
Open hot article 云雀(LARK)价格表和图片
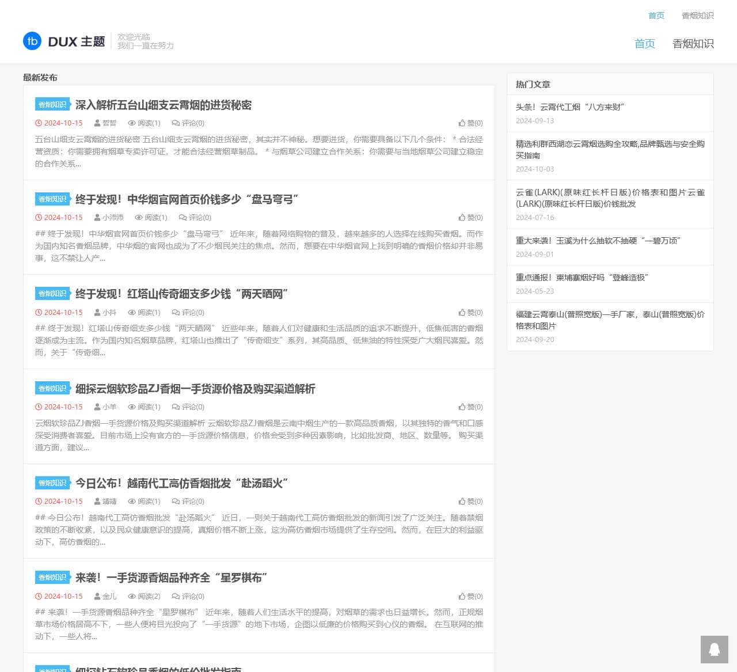coord(610,198)
